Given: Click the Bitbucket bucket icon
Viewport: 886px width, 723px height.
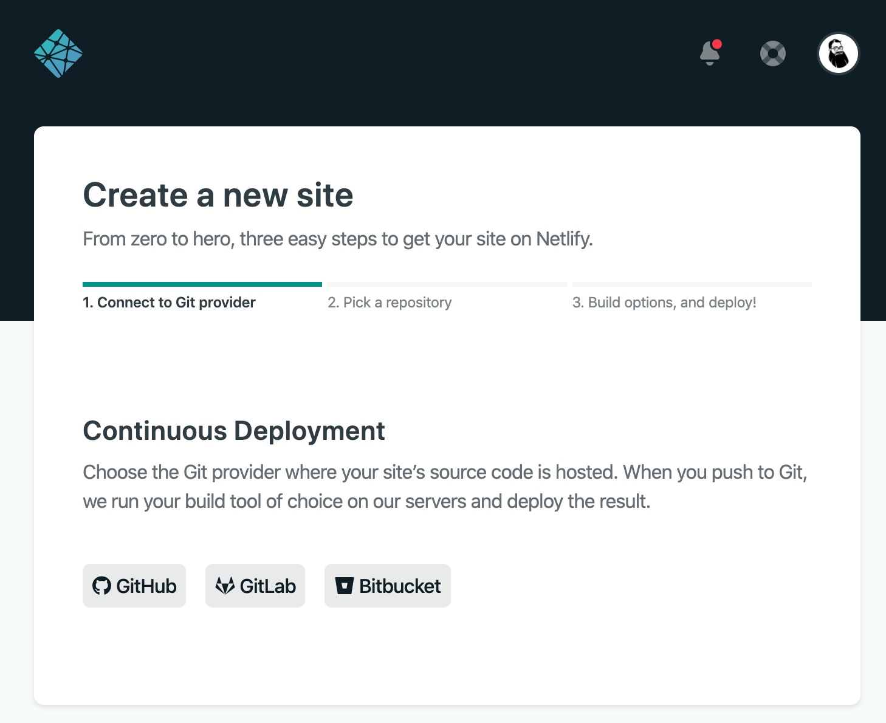Looking at the screenshot, I should [345, 586].
